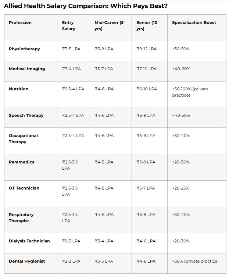
Task: Select the Paramedics profession cell
Action: coord(21,162)
